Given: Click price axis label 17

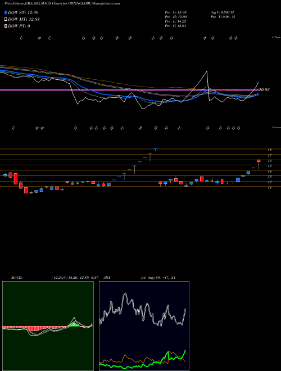Looking at the screenshot, I should [x=269, y=156].
